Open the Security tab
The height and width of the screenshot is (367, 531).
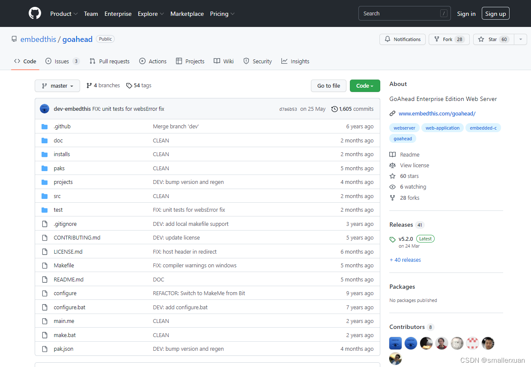click(x=258, y=62)
